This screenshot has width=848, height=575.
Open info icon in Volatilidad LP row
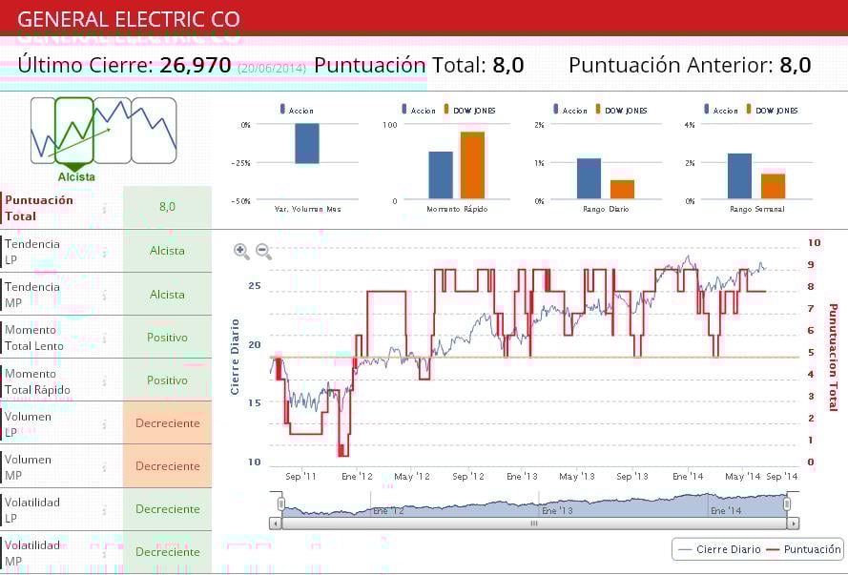coord(104,510)
